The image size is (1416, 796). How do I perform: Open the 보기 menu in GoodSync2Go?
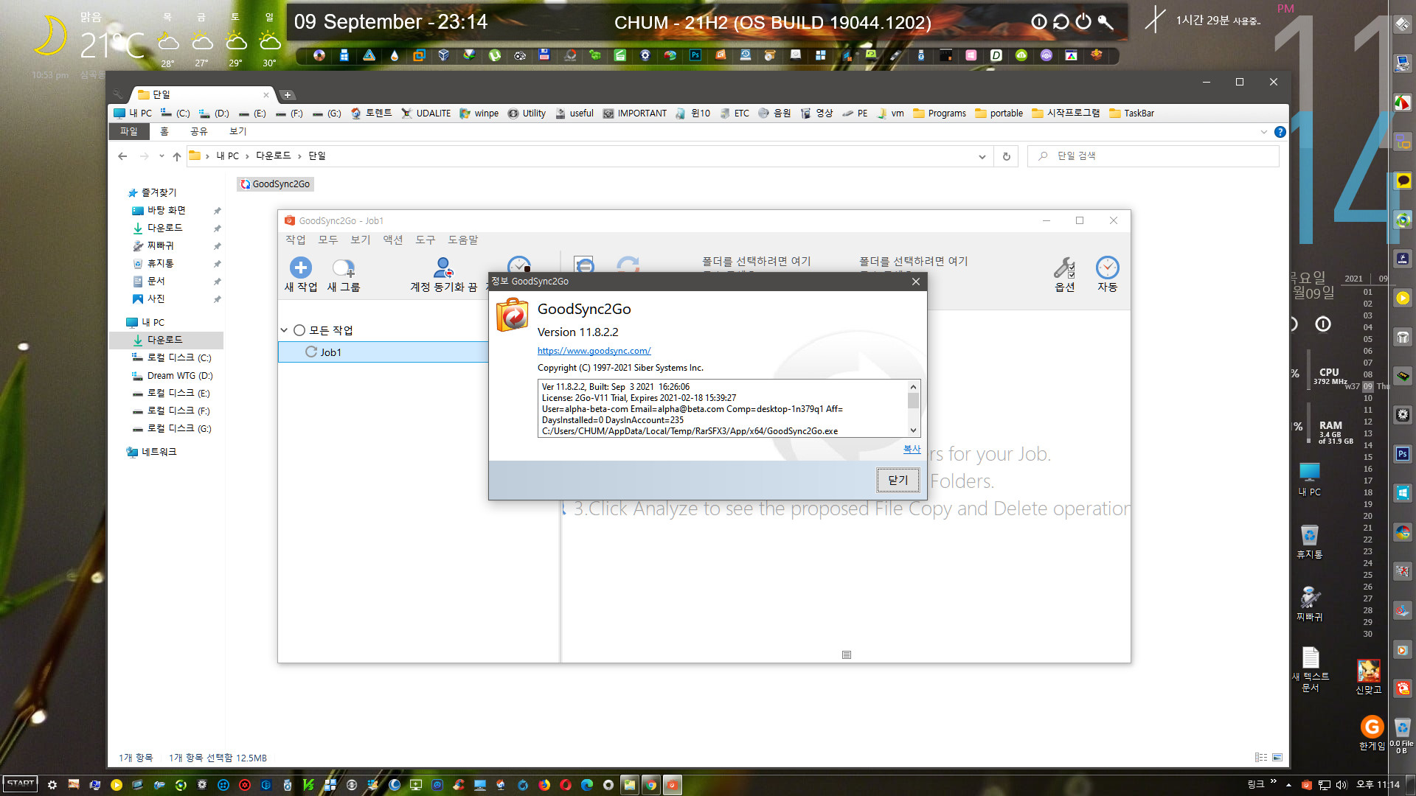[360, 240]
